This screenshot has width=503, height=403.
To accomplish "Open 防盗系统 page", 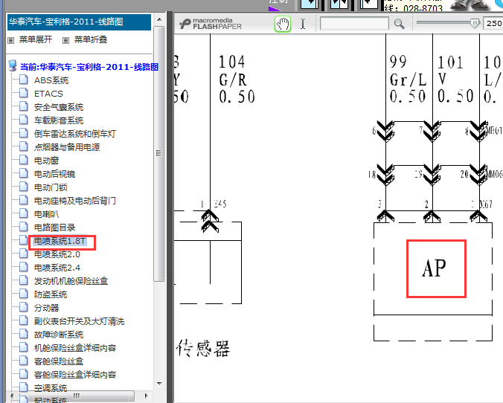I will tap(51, 294).
